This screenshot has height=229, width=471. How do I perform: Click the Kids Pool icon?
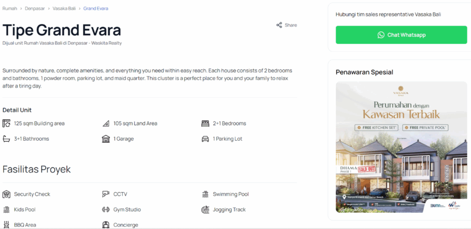[x=6, y=210]
